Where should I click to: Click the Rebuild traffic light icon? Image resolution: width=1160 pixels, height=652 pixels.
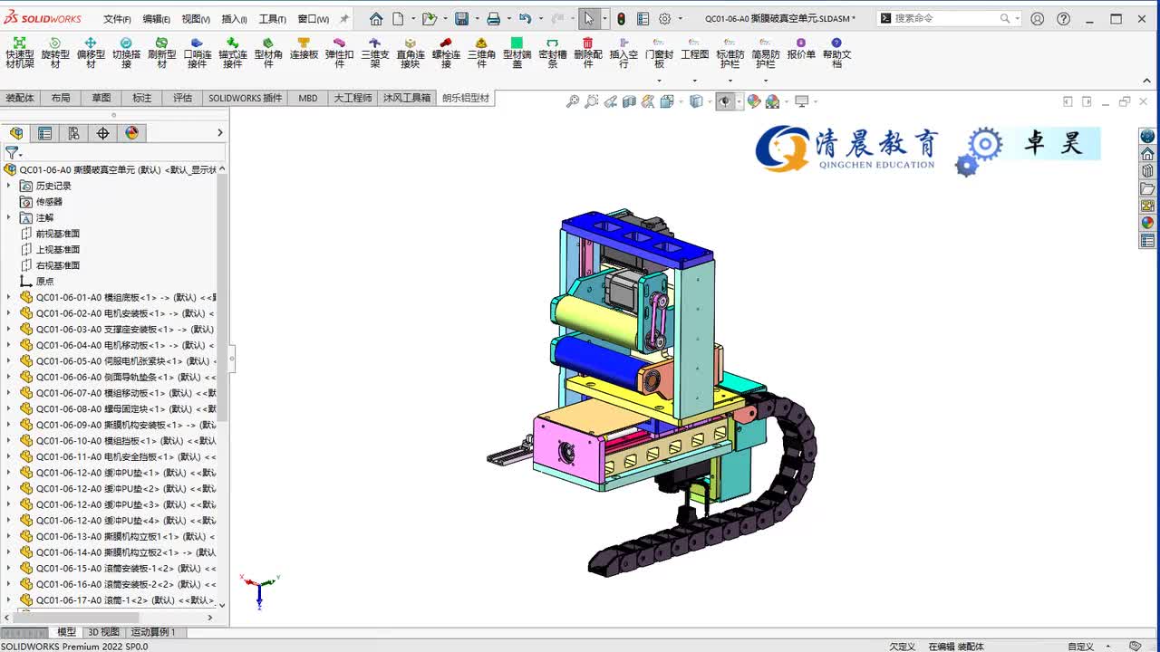coord(621,18)
